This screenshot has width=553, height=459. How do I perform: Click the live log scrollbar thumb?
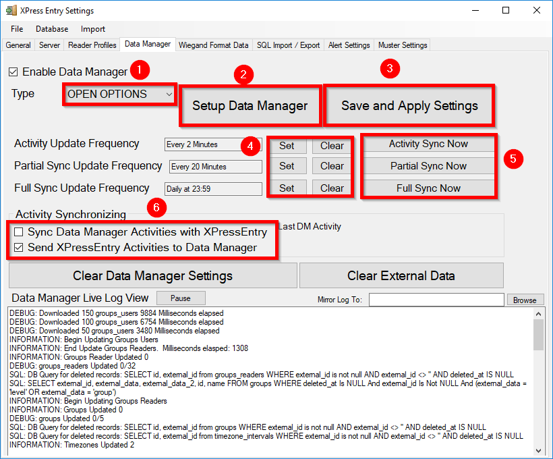point(538,335)
